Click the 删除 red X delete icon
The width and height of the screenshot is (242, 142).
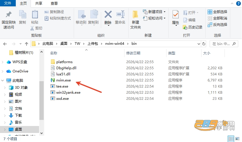[108, 15]
